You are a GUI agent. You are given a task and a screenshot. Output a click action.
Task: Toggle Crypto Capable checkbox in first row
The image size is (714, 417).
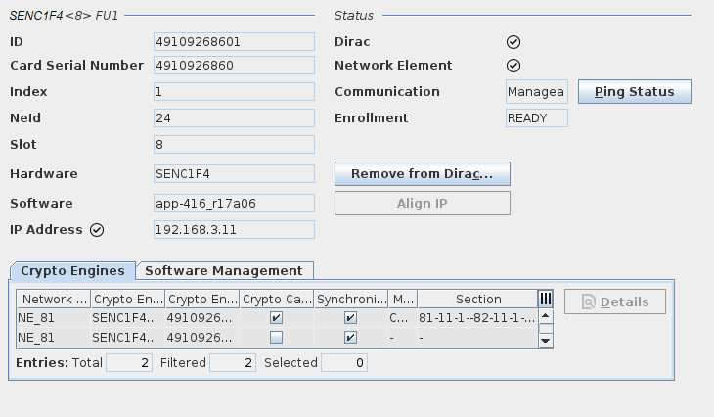tap(277, 318)
